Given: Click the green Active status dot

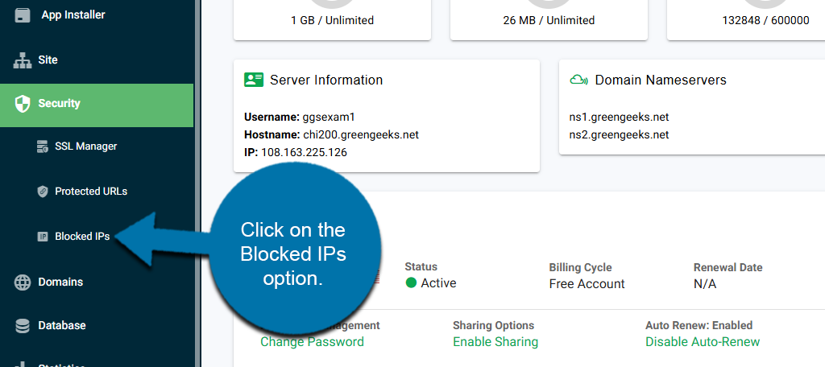Looking at the screenshot, I should [x=411, y=283].
